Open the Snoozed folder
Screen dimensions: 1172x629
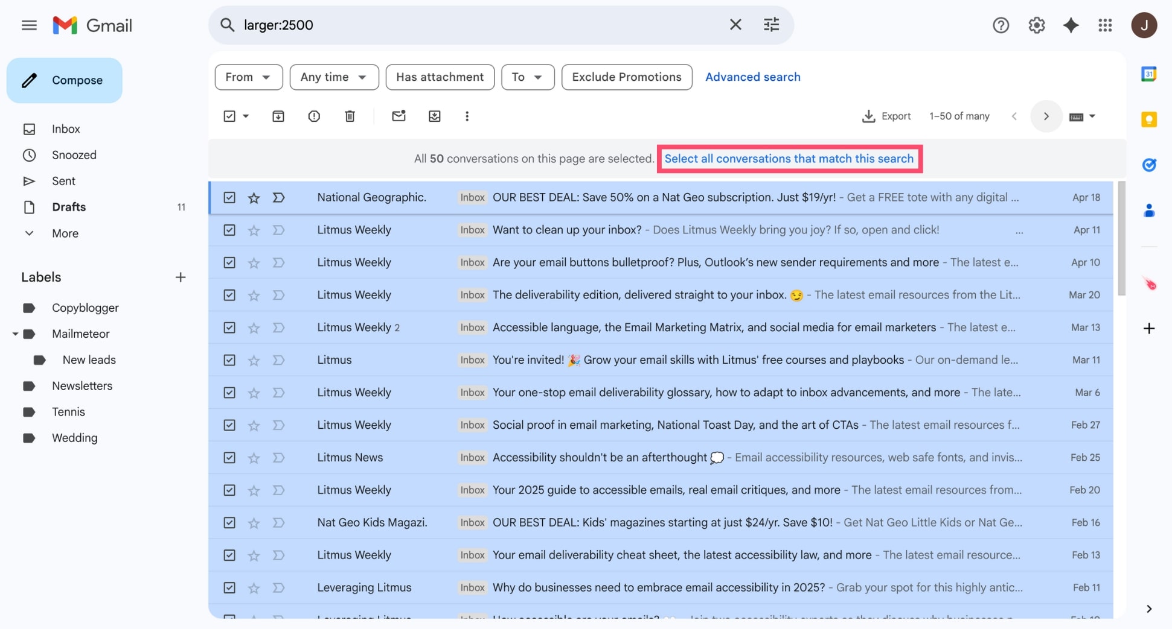pos(74,155)
